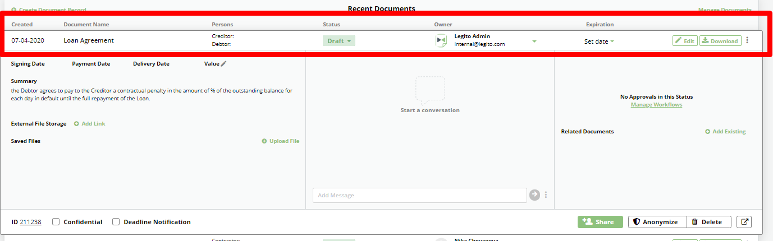
Task: Expand the Draft status dropdown
Action: 339,41
